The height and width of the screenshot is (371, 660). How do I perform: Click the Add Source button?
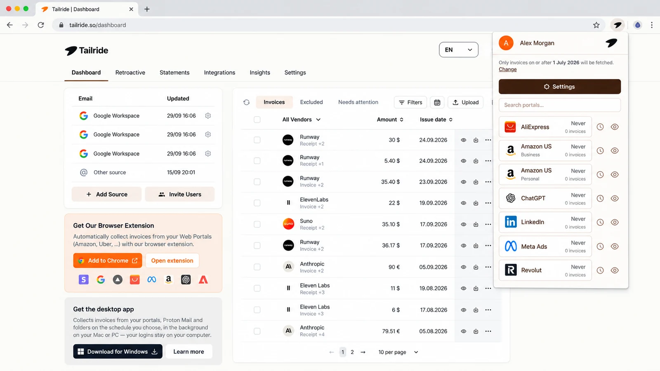point(106,194)
